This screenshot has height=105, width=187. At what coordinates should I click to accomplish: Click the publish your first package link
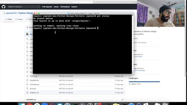[x=139, y=70]
